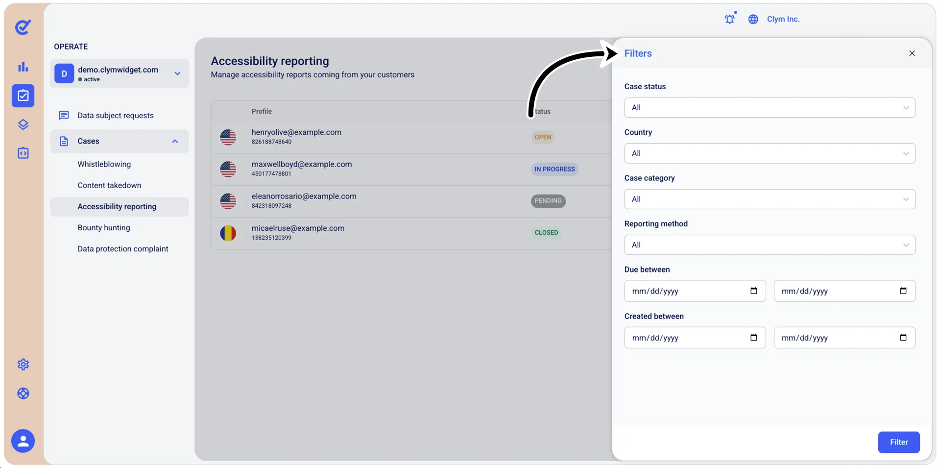939x468 pixels.
Task: Click the Created between end date field
Action: coord(844,338)
